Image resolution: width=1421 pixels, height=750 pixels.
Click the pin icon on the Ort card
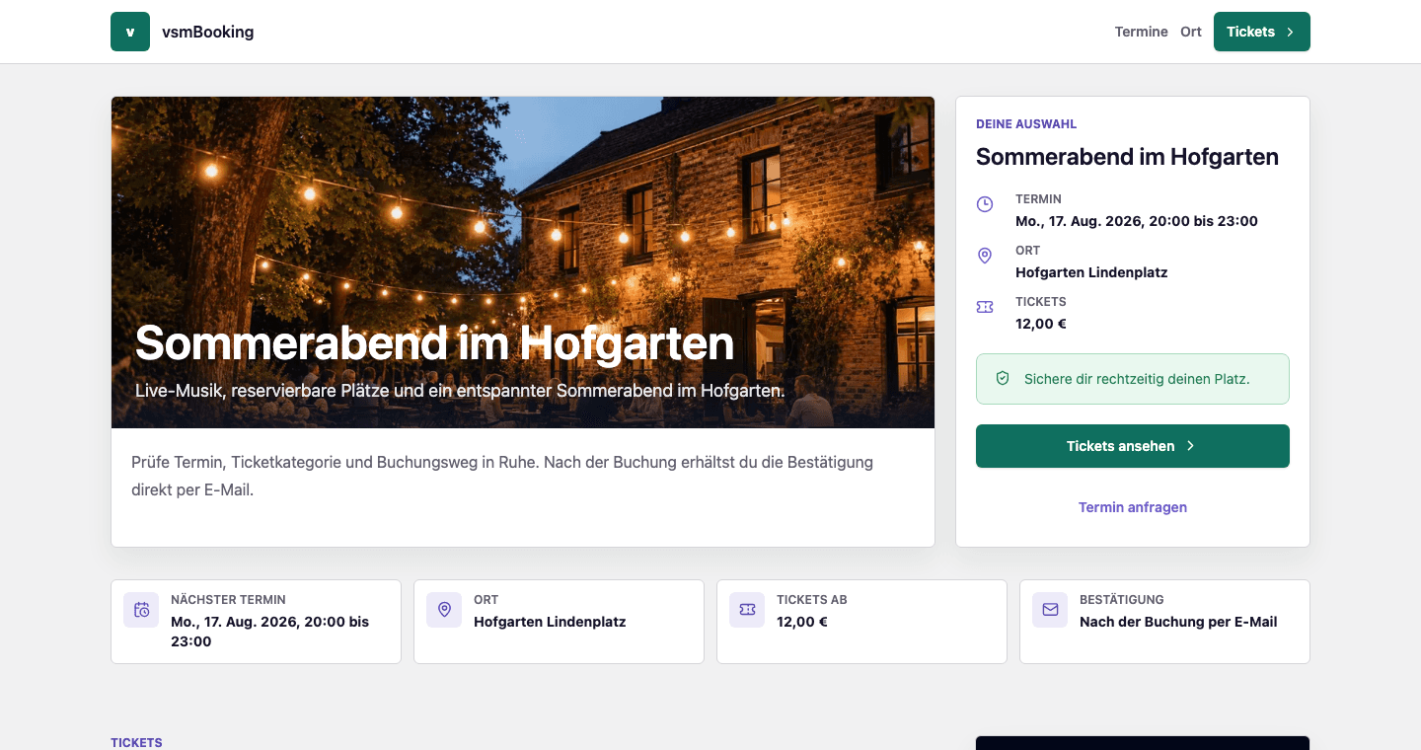(444, 610)
